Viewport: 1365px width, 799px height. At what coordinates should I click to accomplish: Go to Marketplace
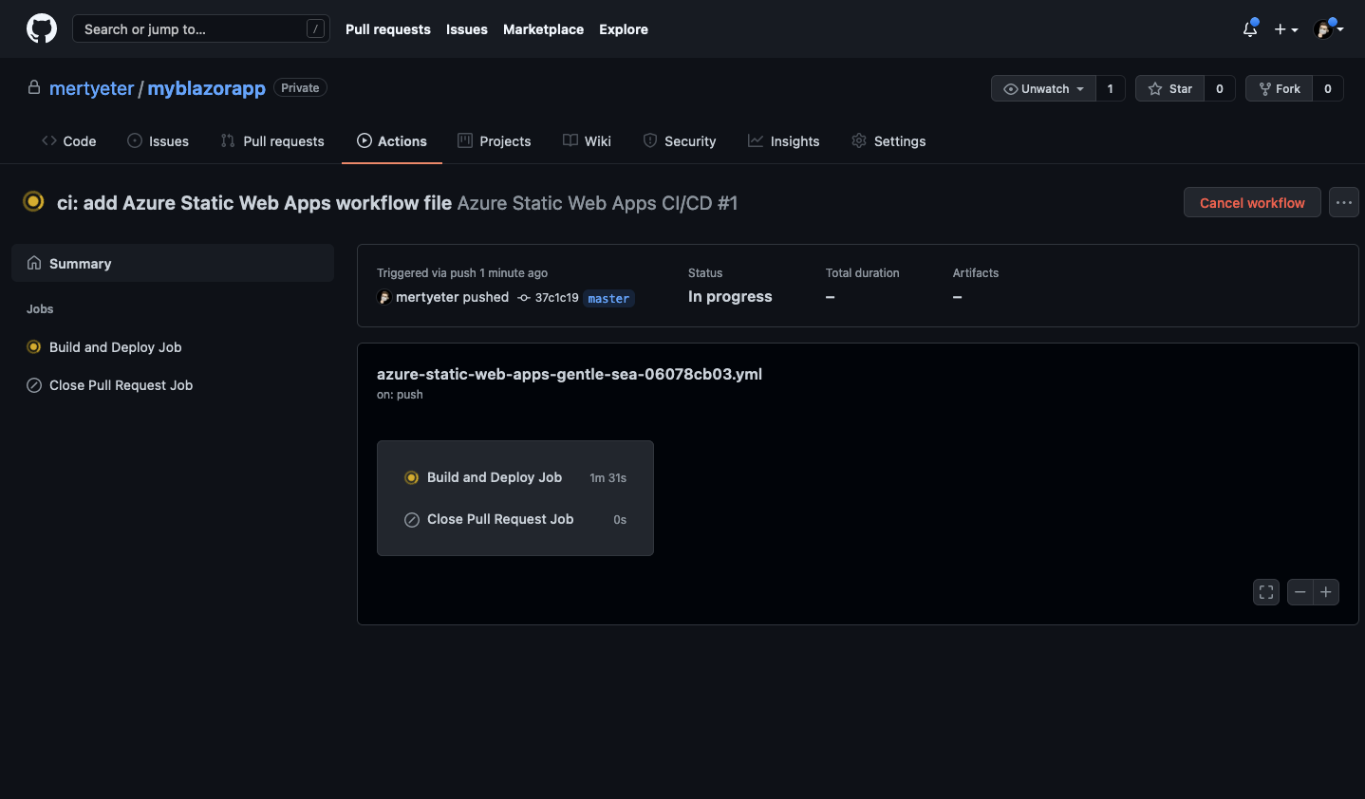click(x=543, y=29)
